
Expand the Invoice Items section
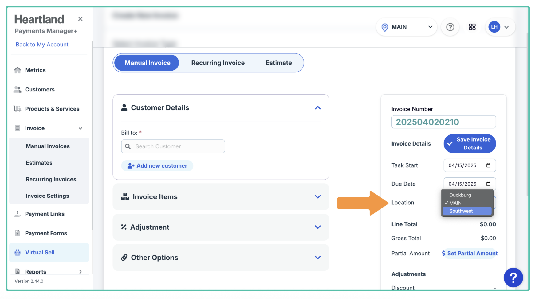pyautogui.click(x=318, y=197)
